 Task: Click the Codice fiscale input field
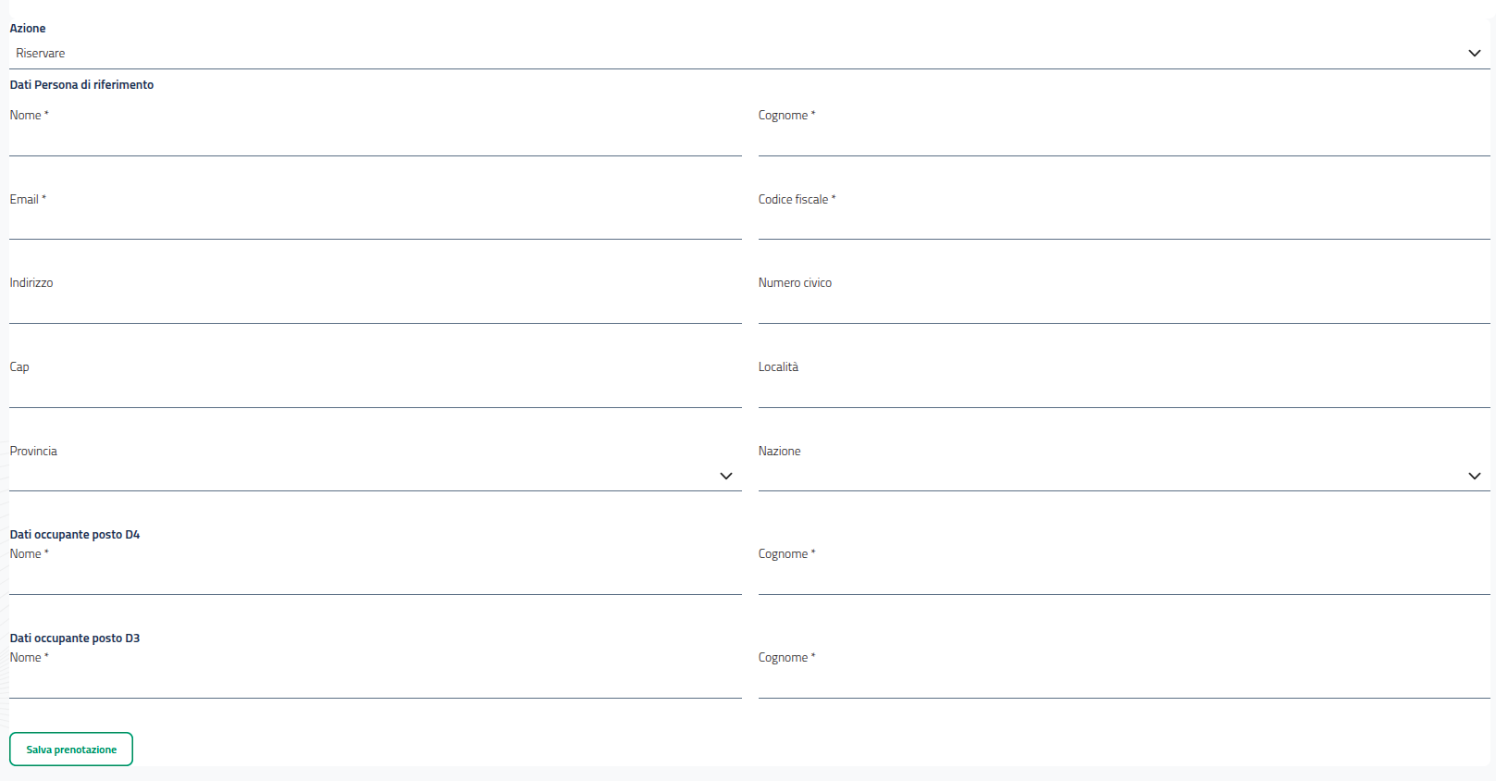tap(1123, 225)
